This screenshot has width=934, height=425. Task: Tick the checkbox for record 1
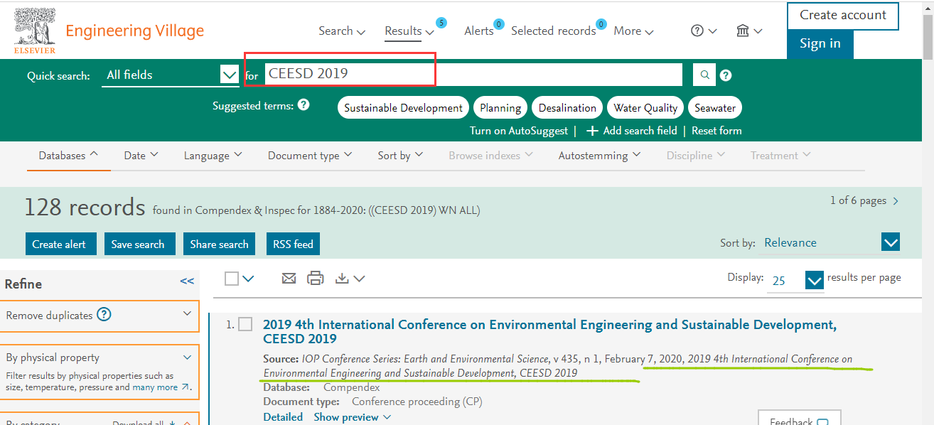tap(245, 325)
